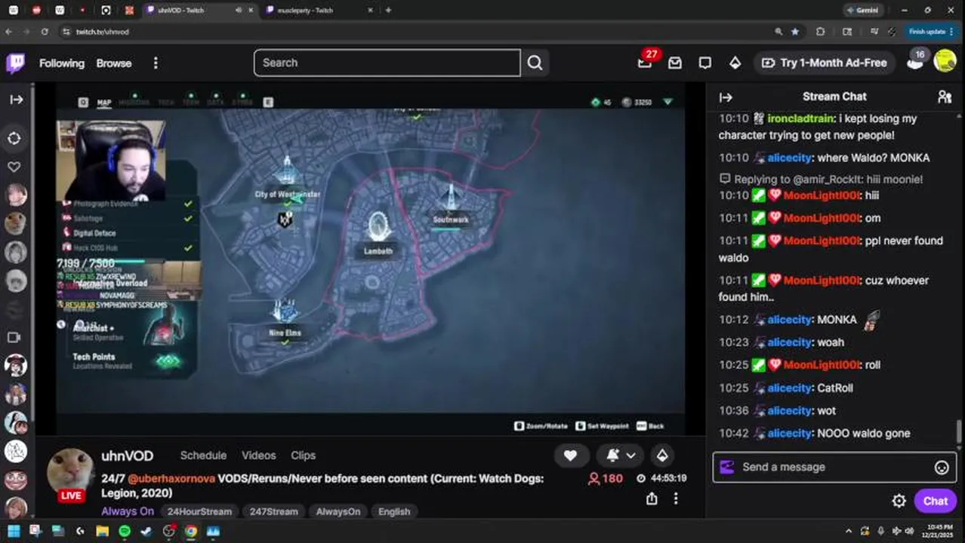965x543 pixels.
Task: Click channel points icon in message box
Action: click(726, 467)
